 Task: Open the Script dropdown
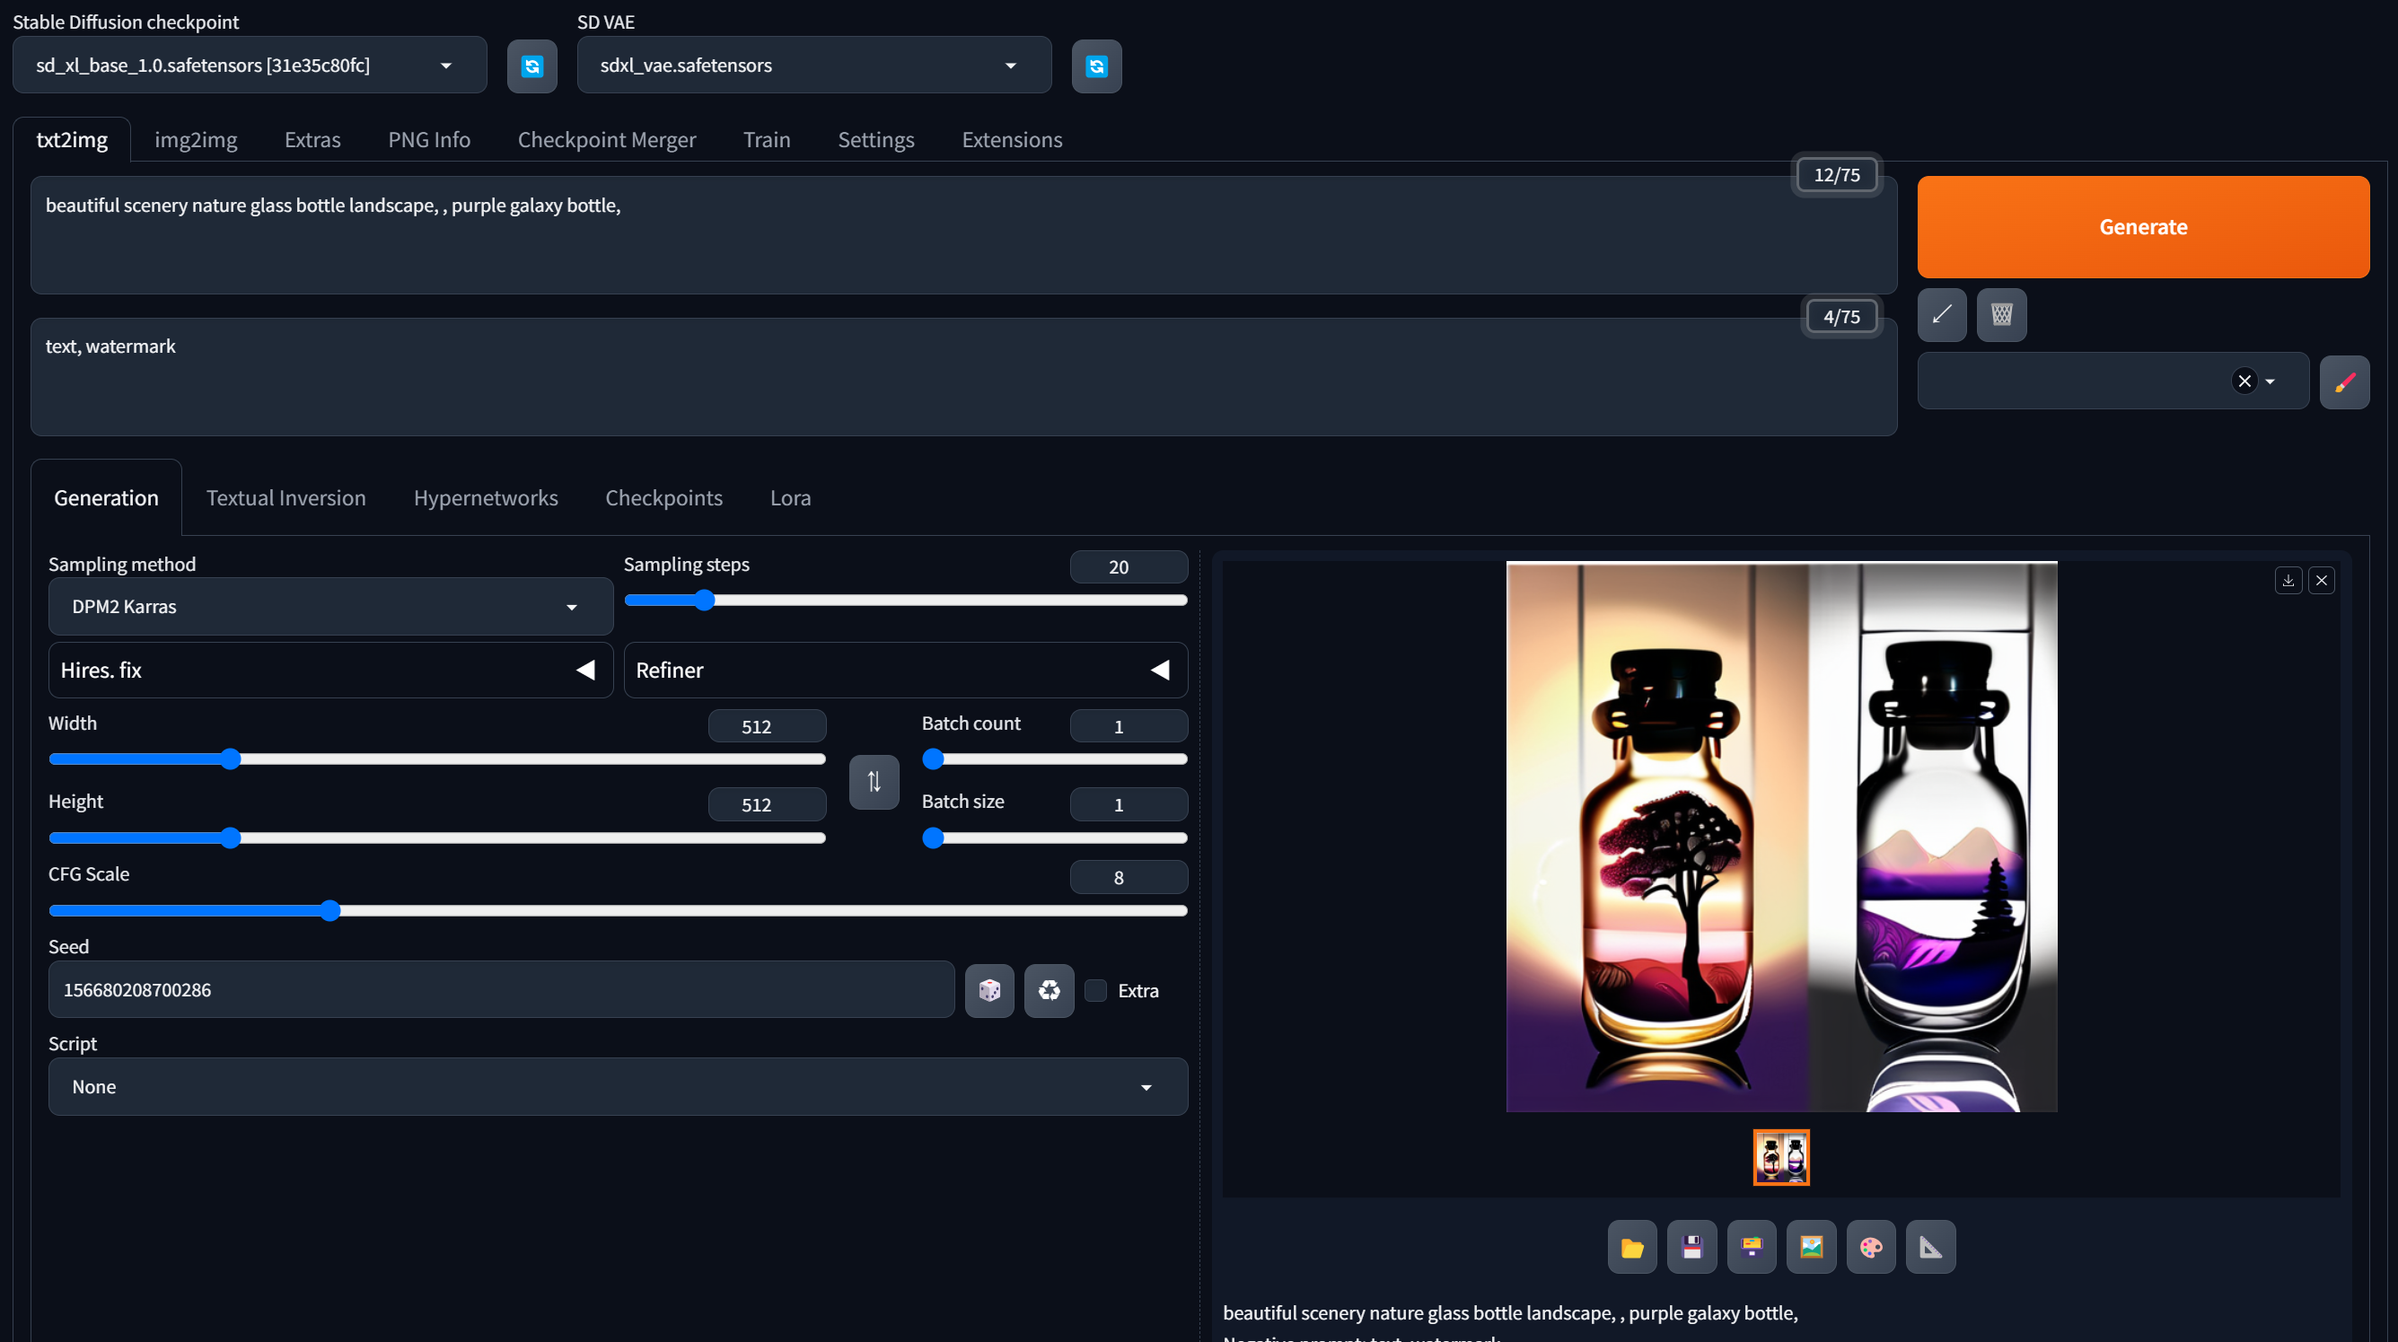(617, 1087)
